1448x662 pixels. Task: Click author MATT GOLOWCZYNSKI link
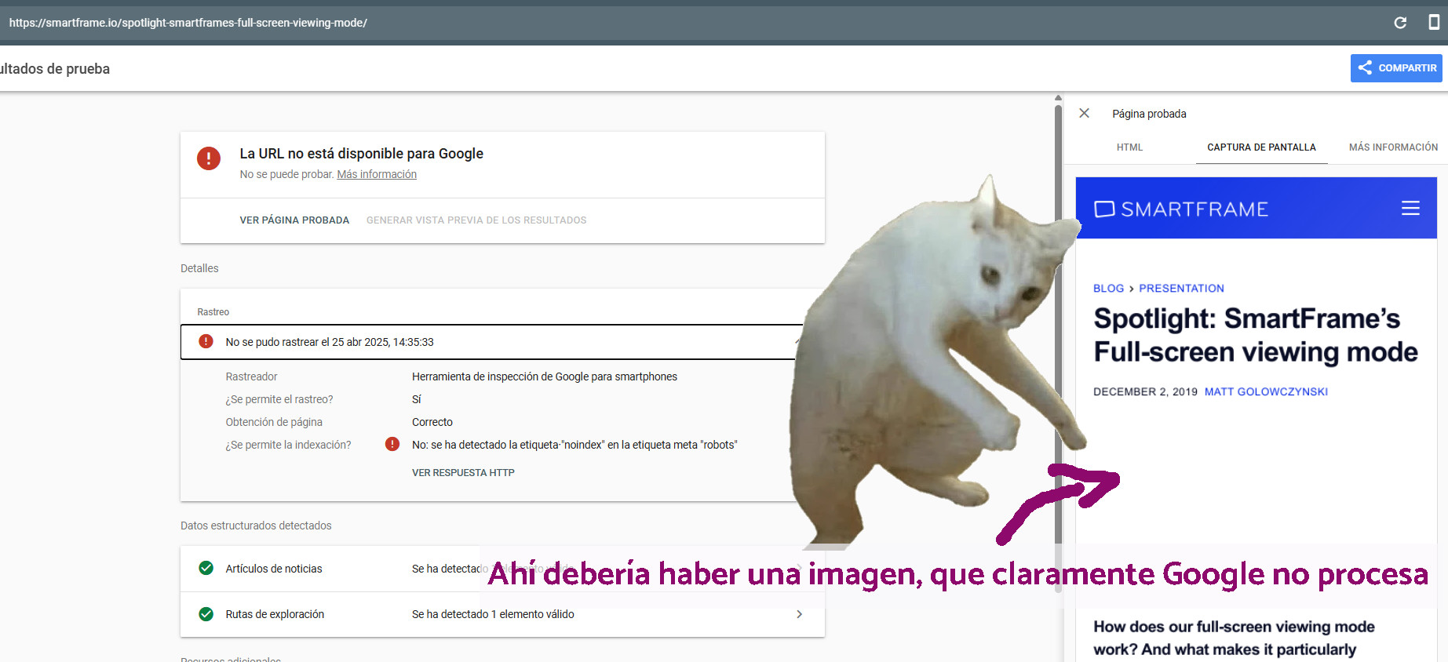1266,391
